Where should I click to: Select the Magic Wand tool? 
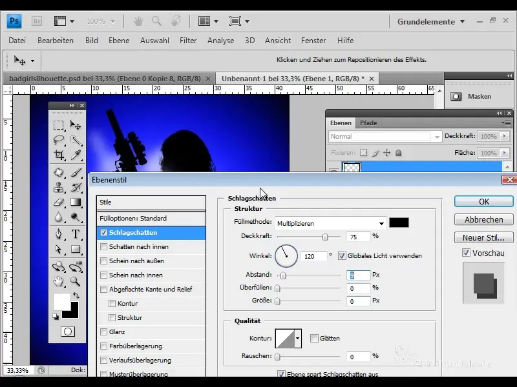tap(76, 140)
